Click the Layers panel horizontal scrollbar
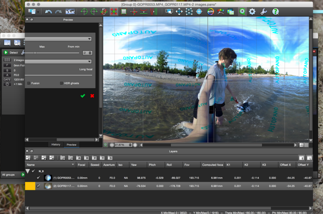The width and height of the screenshot is (323, 214). [150, 208]
